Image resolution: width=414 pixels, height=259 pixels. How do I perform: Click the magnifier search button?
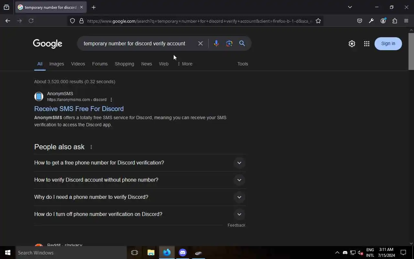[242, 43]
